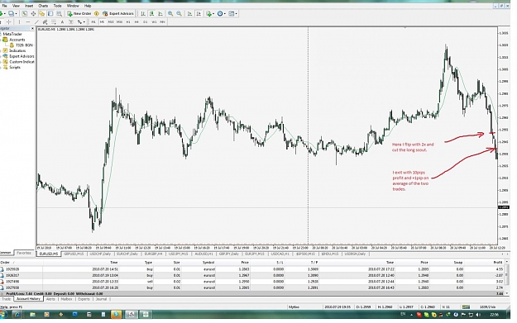Toggle the Chart Shift icon

click(x=199, y=13)
